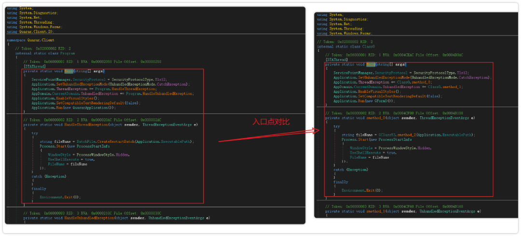Select 'SecurityProtocolType.Tls12' line in right panel

401,73
